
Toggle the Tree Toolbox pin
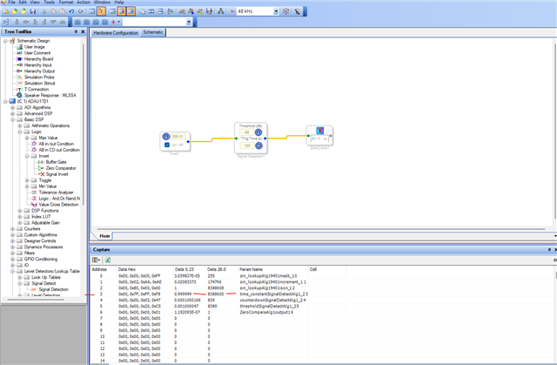[76, 31]
